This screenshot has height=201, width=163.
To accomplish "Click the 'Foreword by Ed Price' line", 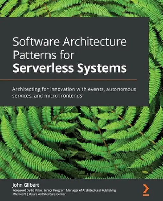I will coord(64,190).
